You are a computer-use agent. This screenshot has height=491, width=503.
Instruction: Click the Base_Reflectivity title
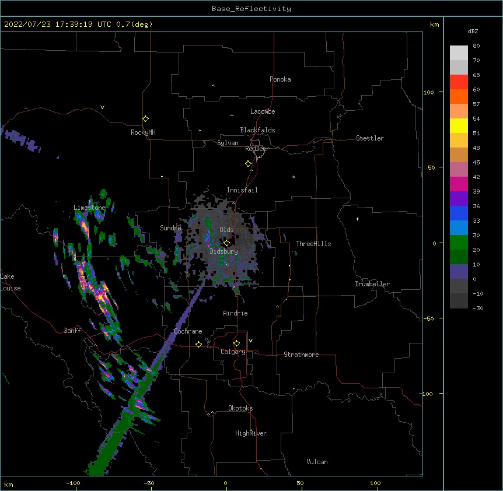coord(252,9)
